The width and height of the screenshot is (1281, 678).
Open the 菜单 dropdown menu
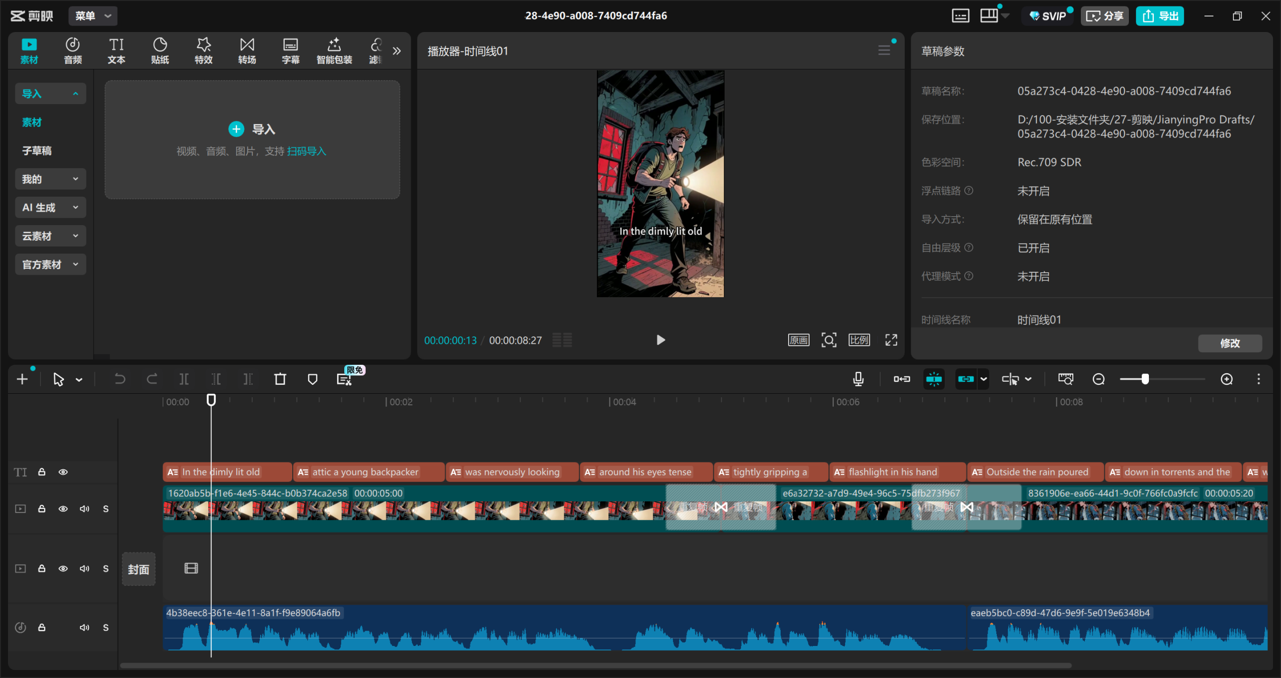93,16
